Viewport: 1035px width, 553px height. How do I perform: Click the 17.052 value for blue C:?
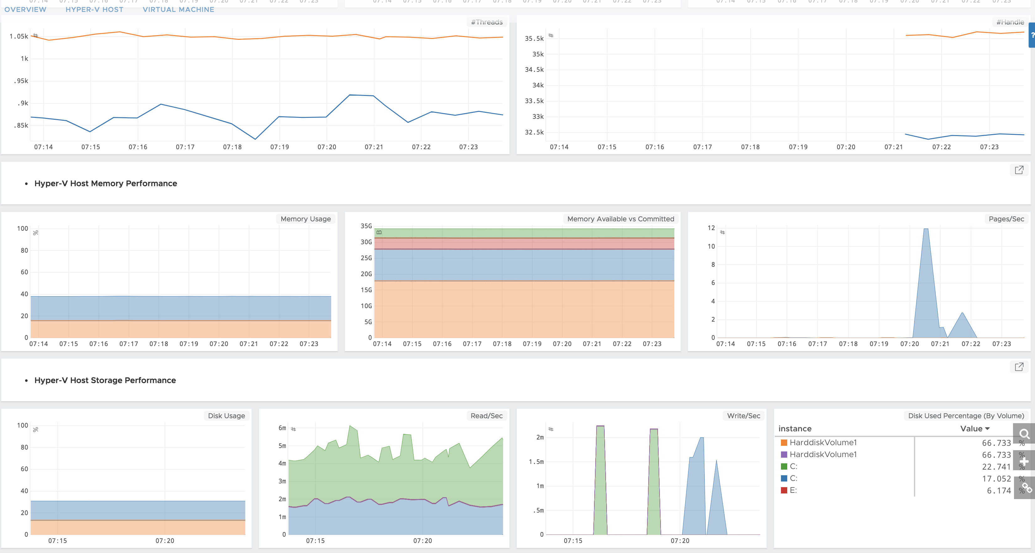click(x=996, y=479)
